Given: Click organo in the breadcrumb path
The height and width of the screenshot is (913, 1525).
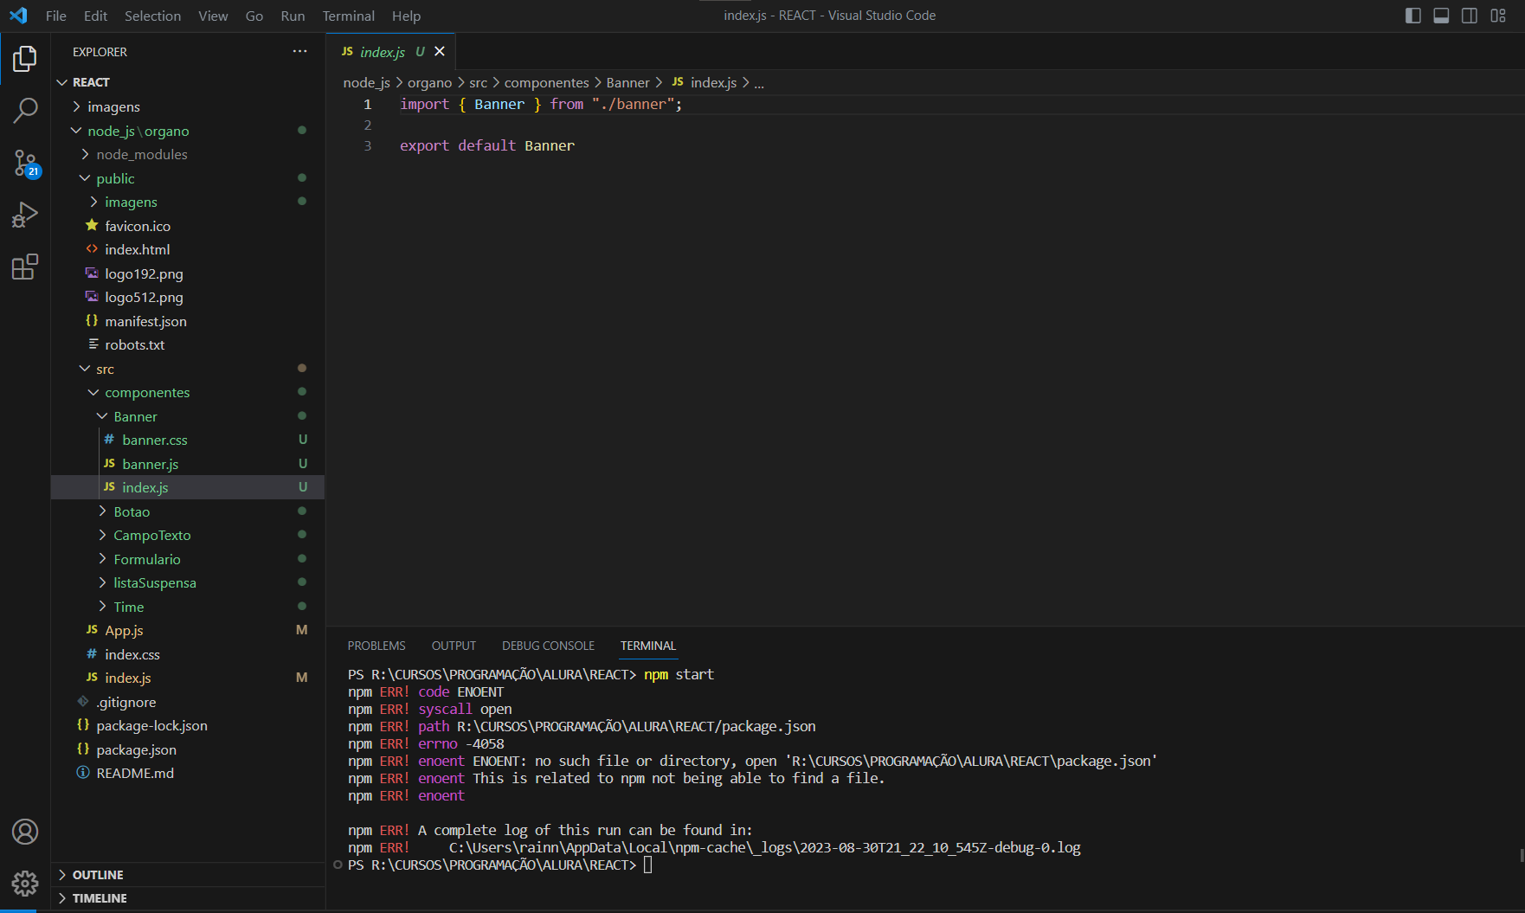Looking at the screenshot, I should click(x=429, y=83).
